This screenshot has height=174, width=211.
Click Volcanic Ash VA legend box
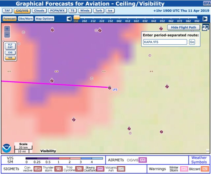point(121,169)
